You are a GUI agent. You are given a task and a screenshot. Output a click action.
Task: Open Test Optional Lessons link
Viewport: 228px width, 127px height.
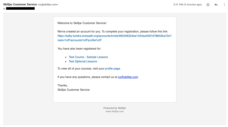click(x=83, y=61)
